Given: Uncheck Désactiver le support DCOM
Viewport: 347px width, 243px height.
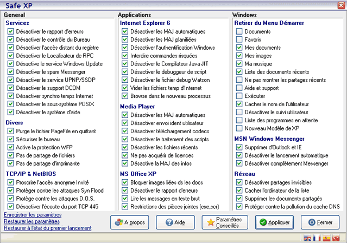Looking at the screenshot, I should (x=10, y=88).
